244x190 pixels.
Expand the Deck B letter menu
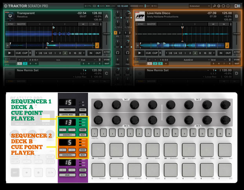(237, 16)
